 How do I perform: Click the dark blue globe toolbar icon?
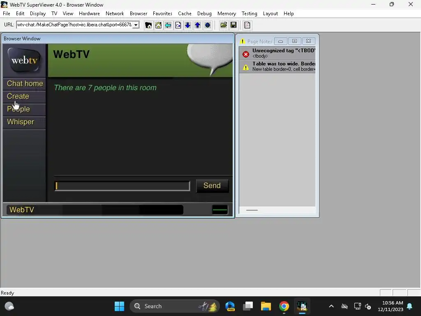[208, 25]
